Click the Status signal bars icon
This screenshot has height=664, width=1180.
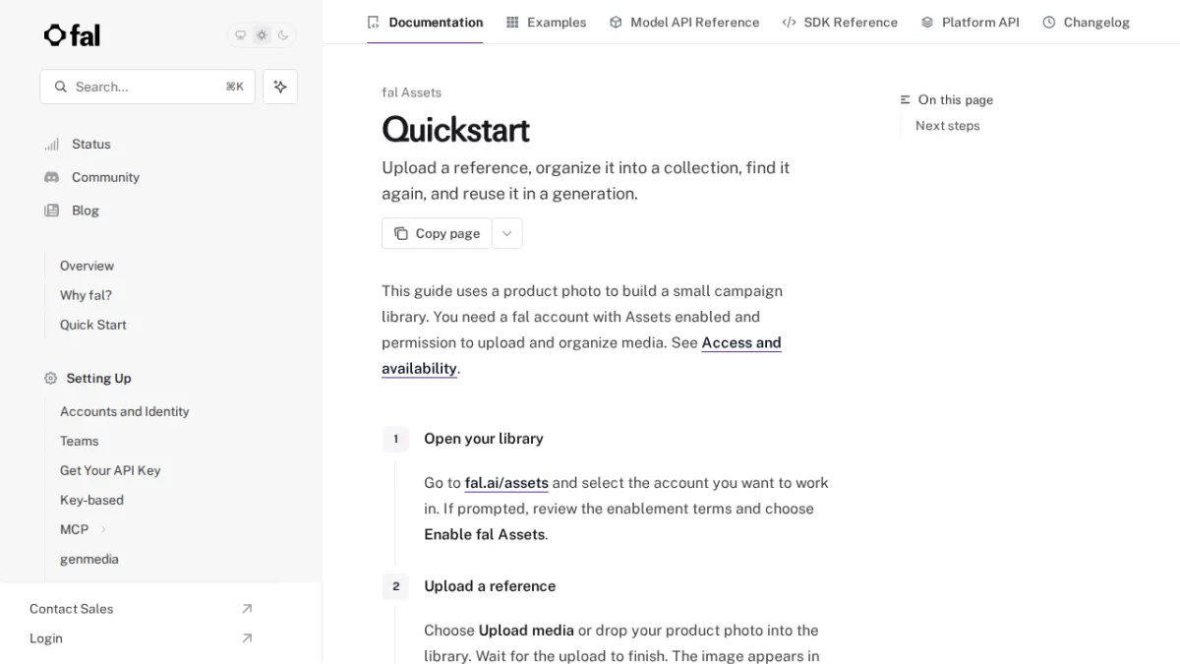coord(51,144)
